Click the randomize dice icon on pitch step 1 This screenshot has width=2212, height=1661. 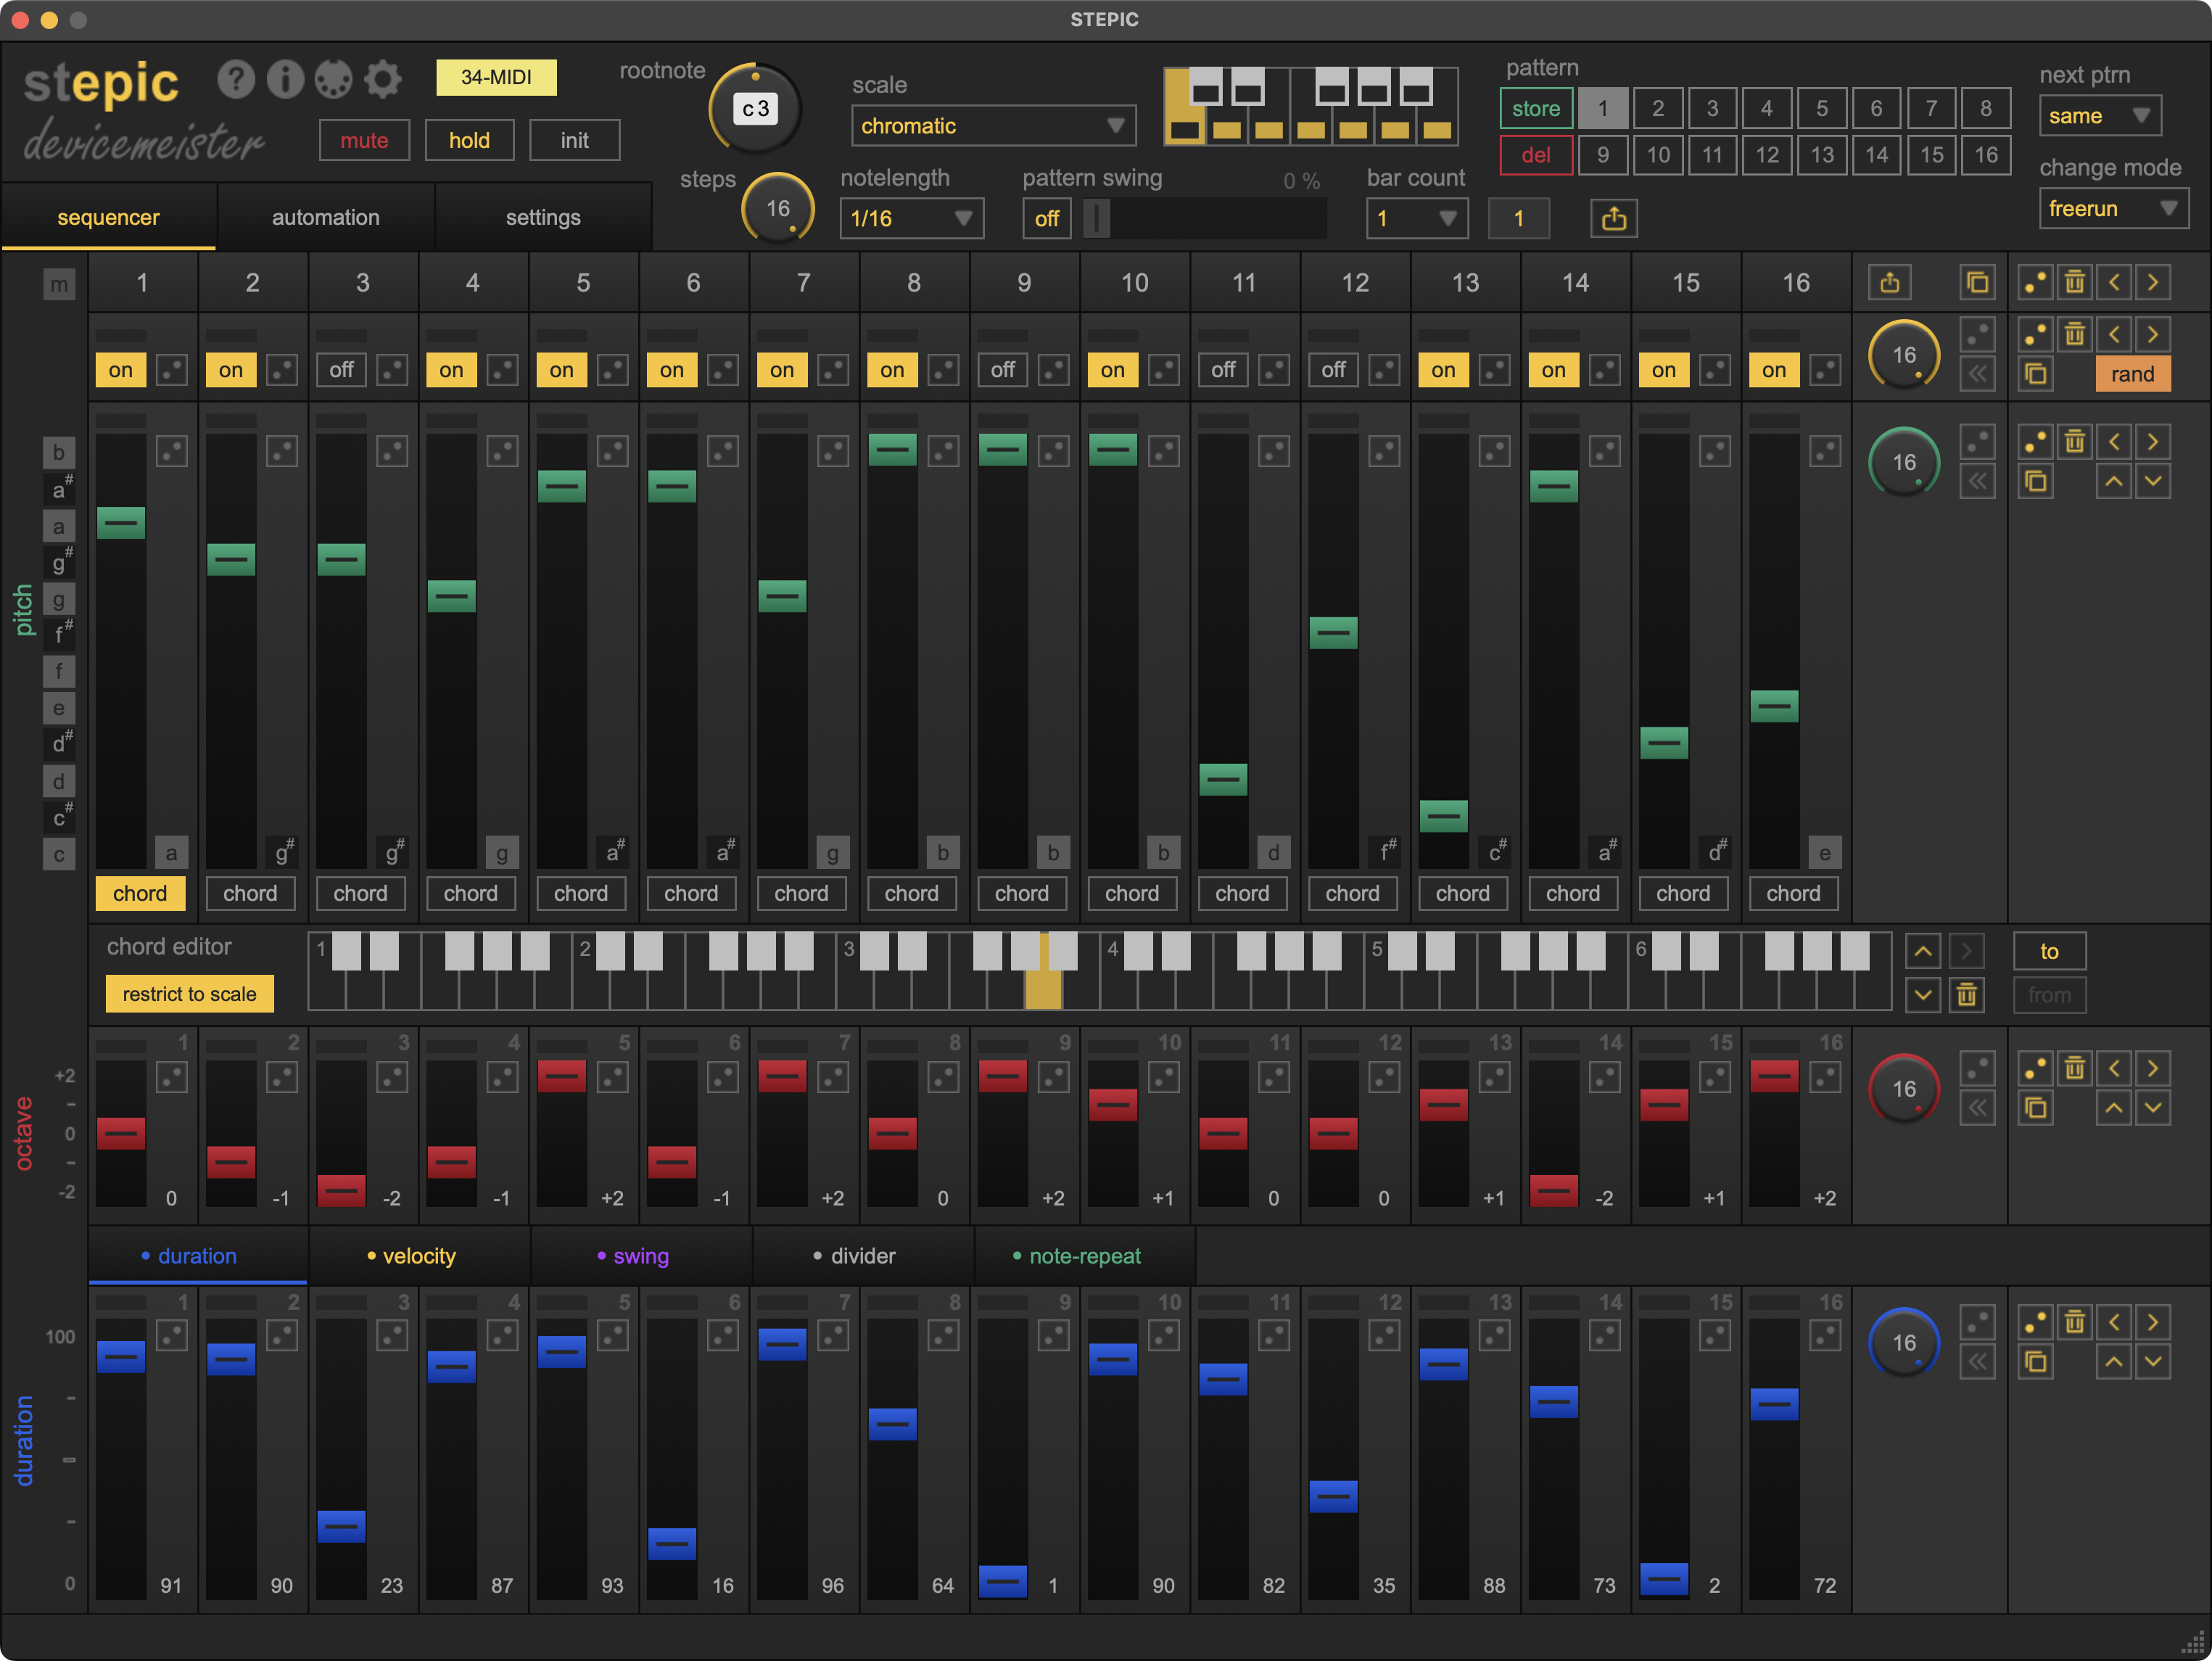click(x=172, y=452)
